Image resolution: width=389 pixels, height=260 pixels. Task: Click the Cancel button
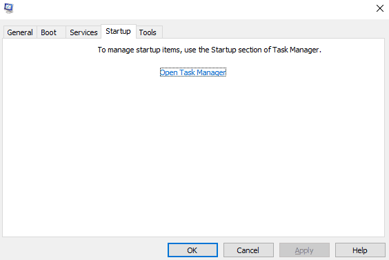tap(248, 250)
